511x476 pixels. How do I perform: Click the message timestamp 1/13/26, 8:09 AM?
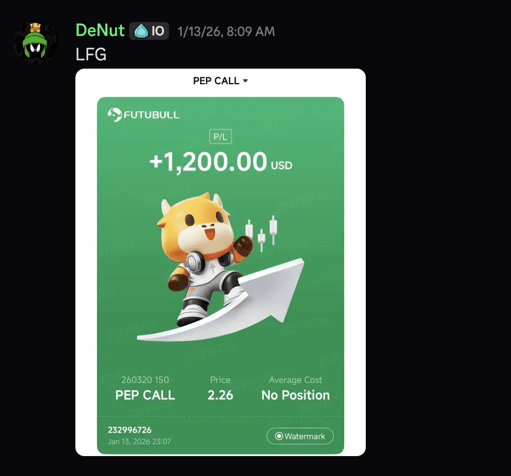tap(227, 32)
